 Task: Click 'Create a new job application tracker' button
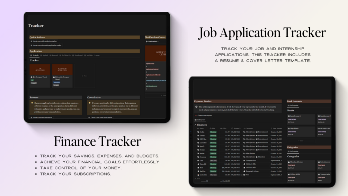click(x=44, y=41)
